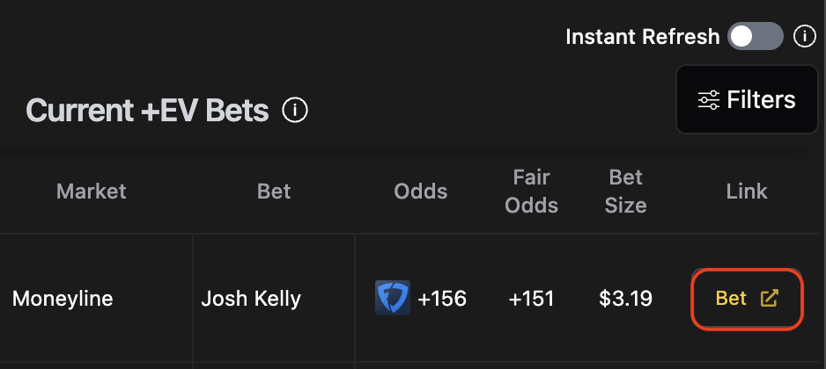Click the Current +EV Bets heading

tap(147, 111)
